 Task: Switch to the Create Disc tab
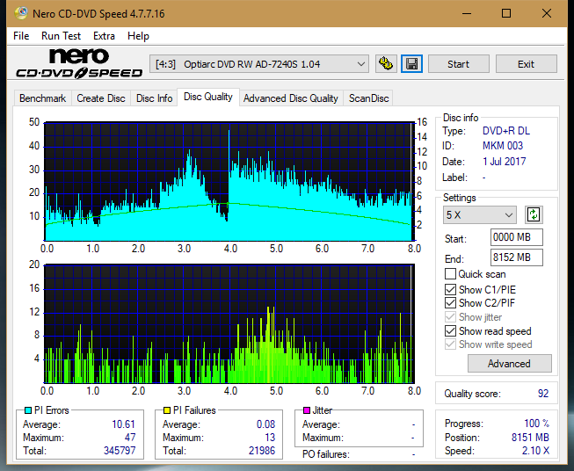101,98
